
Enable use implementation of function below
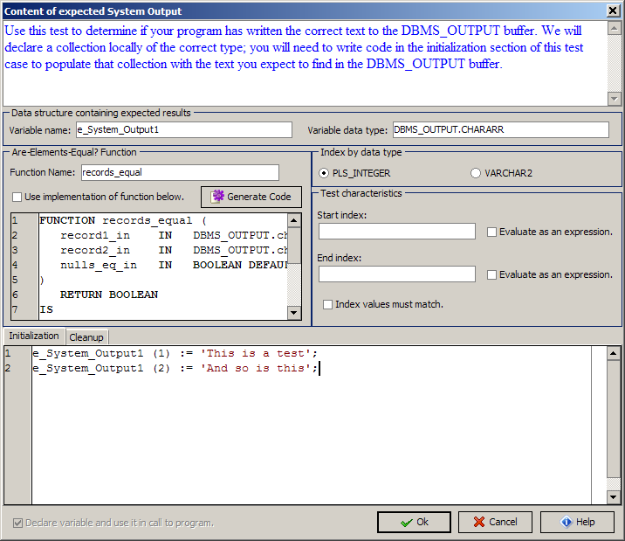[x=17, y=197]
